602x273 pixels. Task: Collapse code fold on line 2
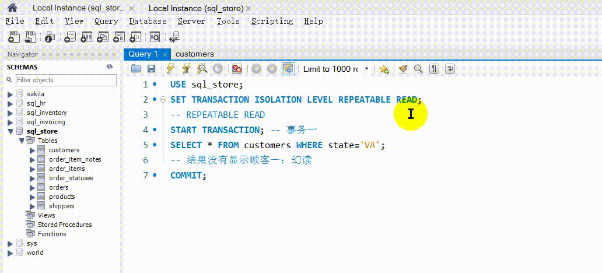tap(163, 99)
